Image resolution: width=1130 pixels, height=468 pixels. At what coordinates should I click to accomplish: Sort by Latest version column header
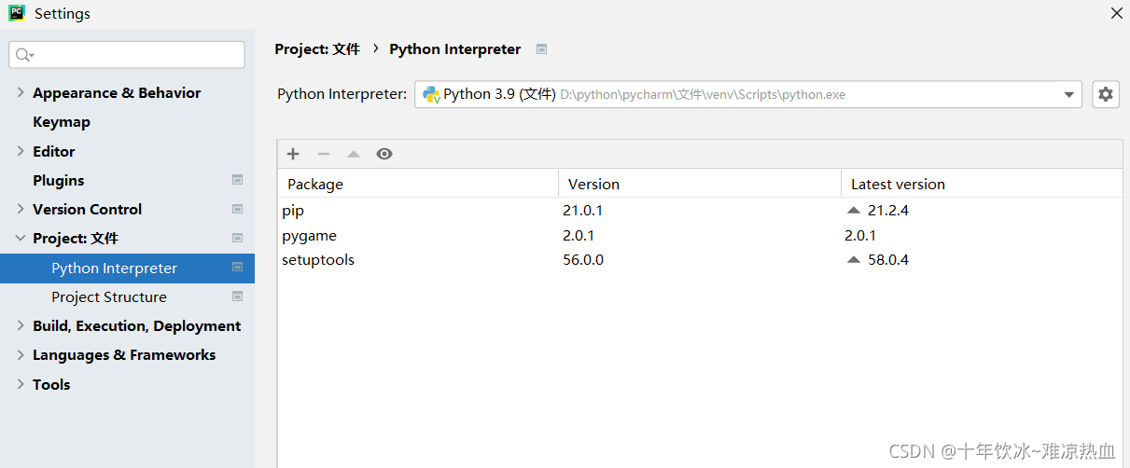982,184
